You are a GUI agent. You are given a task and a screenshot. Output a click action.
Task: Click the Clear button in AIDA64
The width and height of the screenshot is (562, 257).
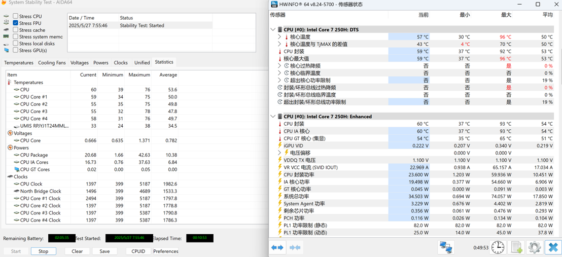coord(77,251)
